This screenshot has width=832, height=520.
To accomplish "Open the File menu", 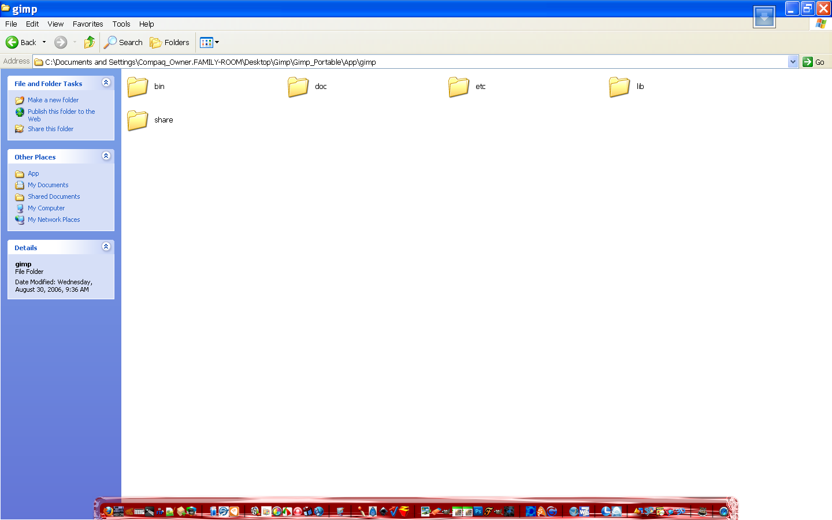I will (x=11, y=24).
